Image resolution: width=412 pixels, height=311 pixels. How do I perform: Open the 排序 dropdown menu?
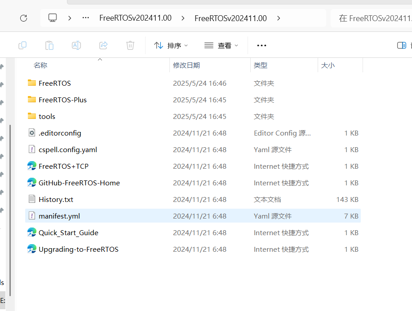(x=171, y=45)
